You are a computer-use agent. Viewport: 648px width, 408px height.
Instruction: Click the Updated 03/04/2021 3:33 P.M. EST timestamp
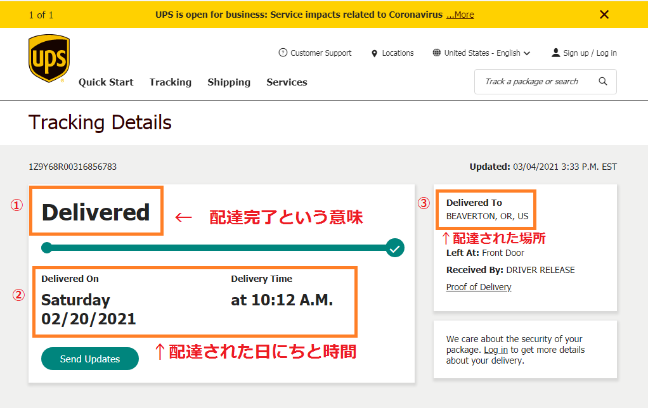click(x=543, y=167)
